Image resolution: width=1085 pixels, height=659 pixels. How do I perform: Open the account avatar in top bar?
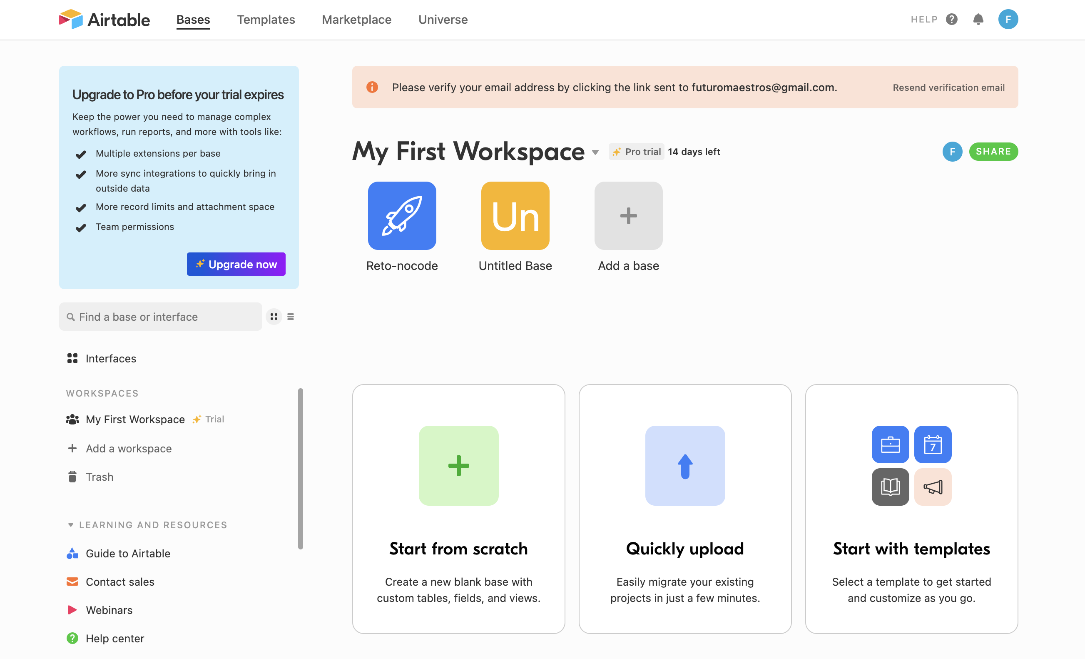point(1008,20)
